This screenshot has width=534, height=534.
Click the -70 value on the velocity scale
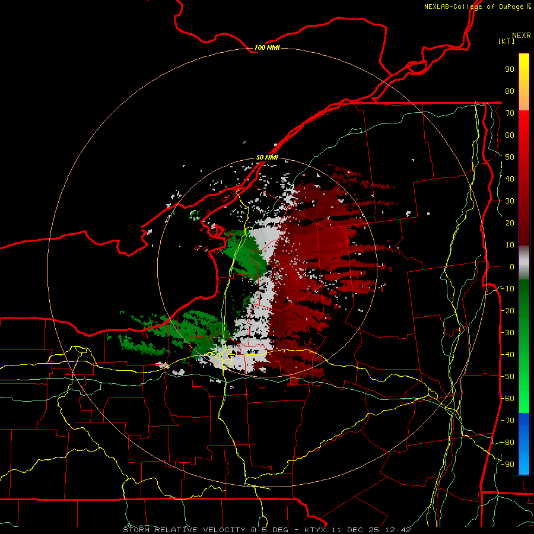click(507, 421)
